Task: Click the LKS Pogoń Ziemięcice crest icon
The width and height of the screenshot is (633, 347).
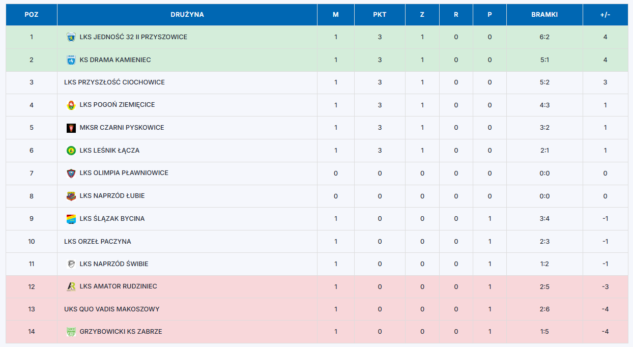Action: pyautogui.click(x=71, y=105)
